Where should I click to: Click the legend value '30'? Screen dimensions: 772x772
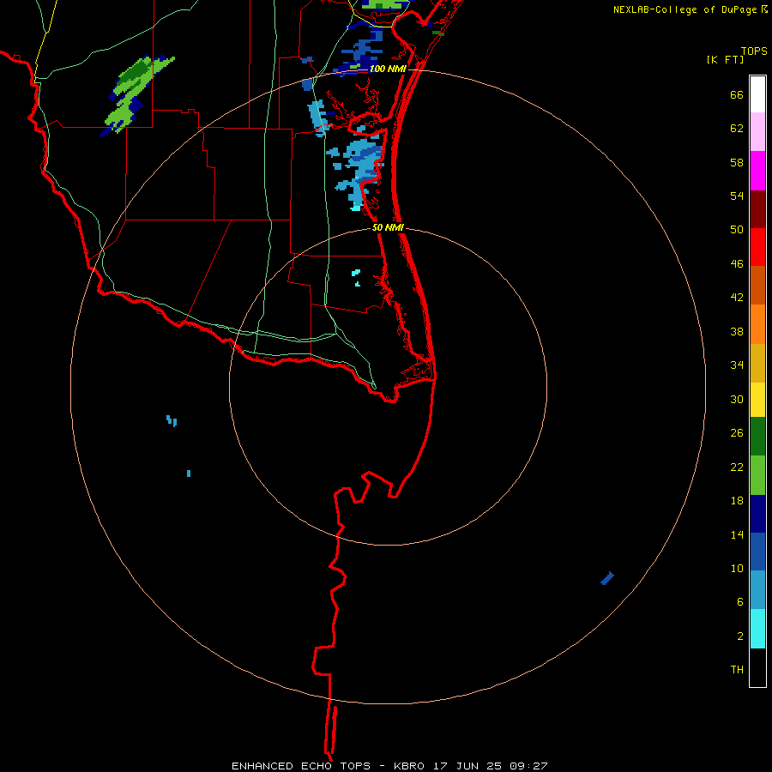coord(737,399)
